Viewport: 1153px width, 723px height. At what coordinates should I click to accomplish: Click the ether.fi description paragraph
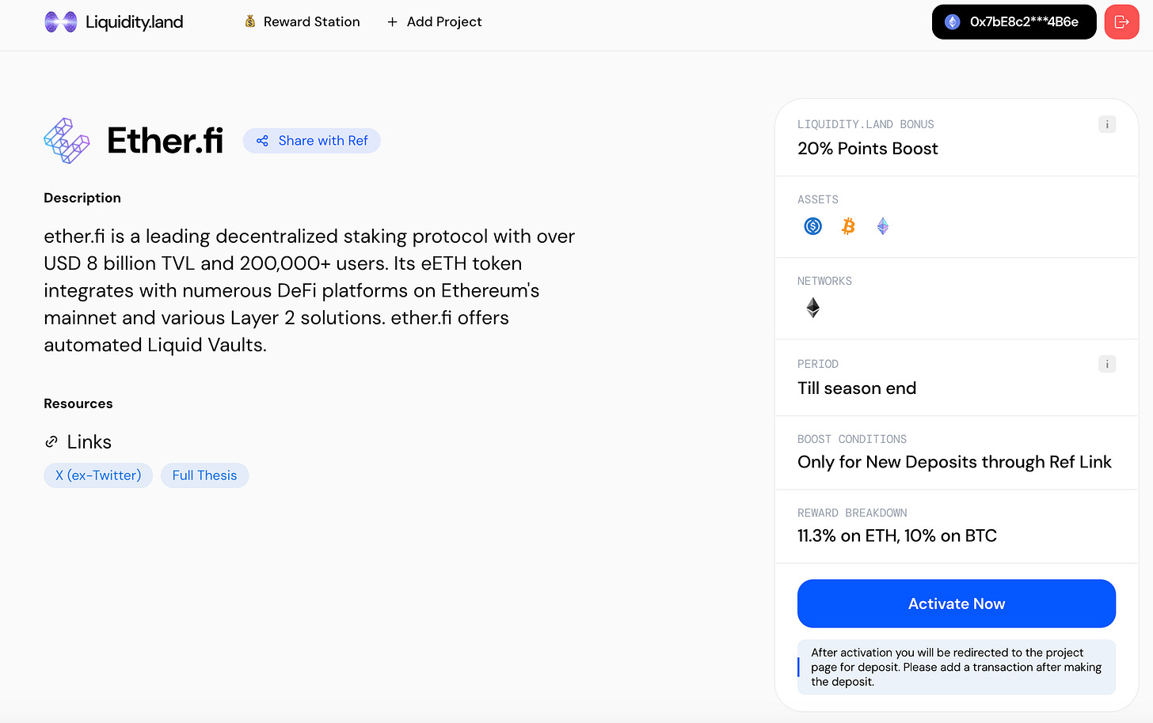[310, 290]
